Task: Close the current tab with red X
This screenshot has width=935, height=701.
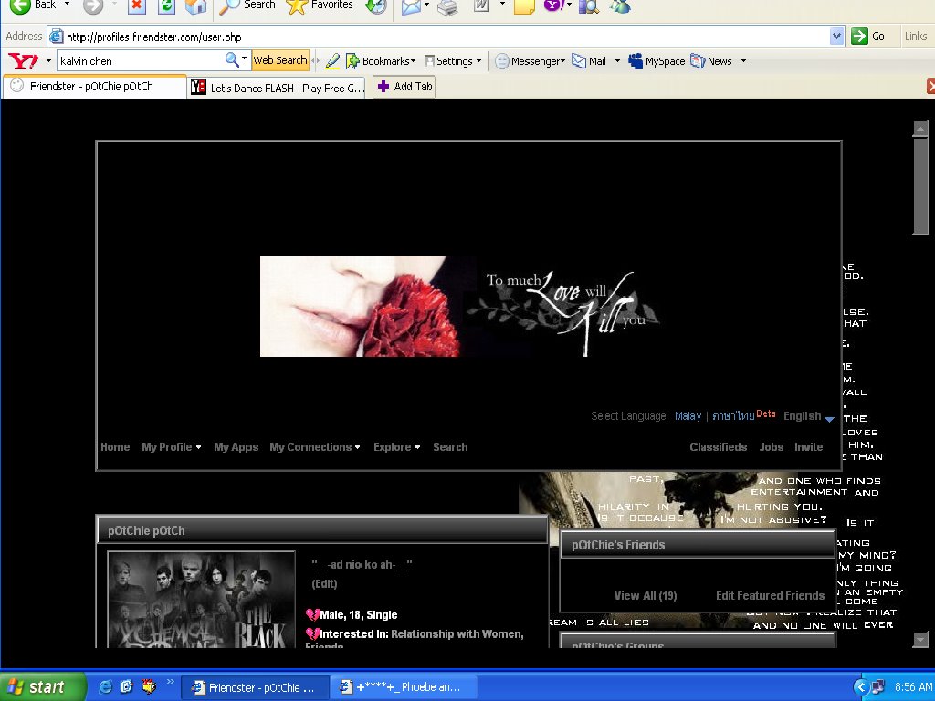Action: click(930, 87)
